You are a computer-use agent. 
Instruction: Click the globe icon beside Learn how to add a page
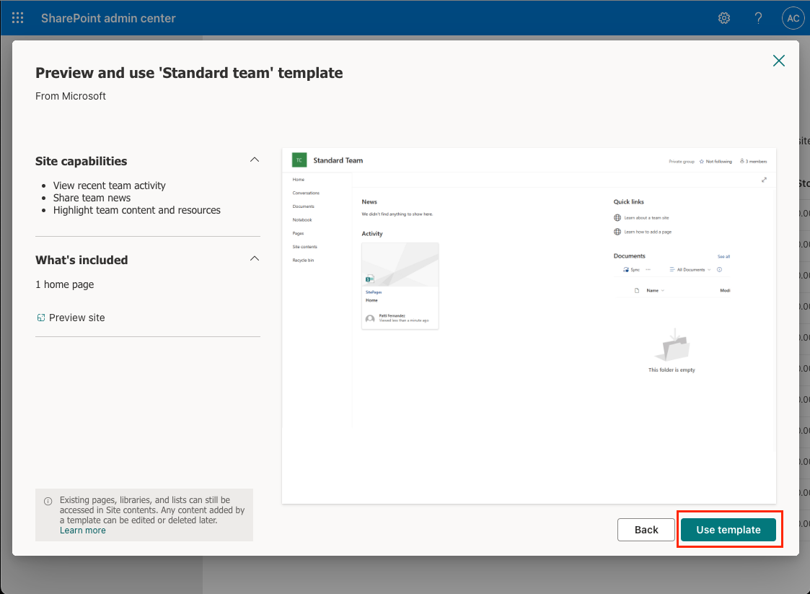[617, 232]
